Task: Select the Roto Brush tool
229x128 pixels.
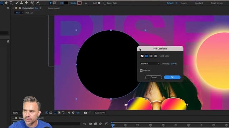Action: pyautogui.click(x=32, y=3)
